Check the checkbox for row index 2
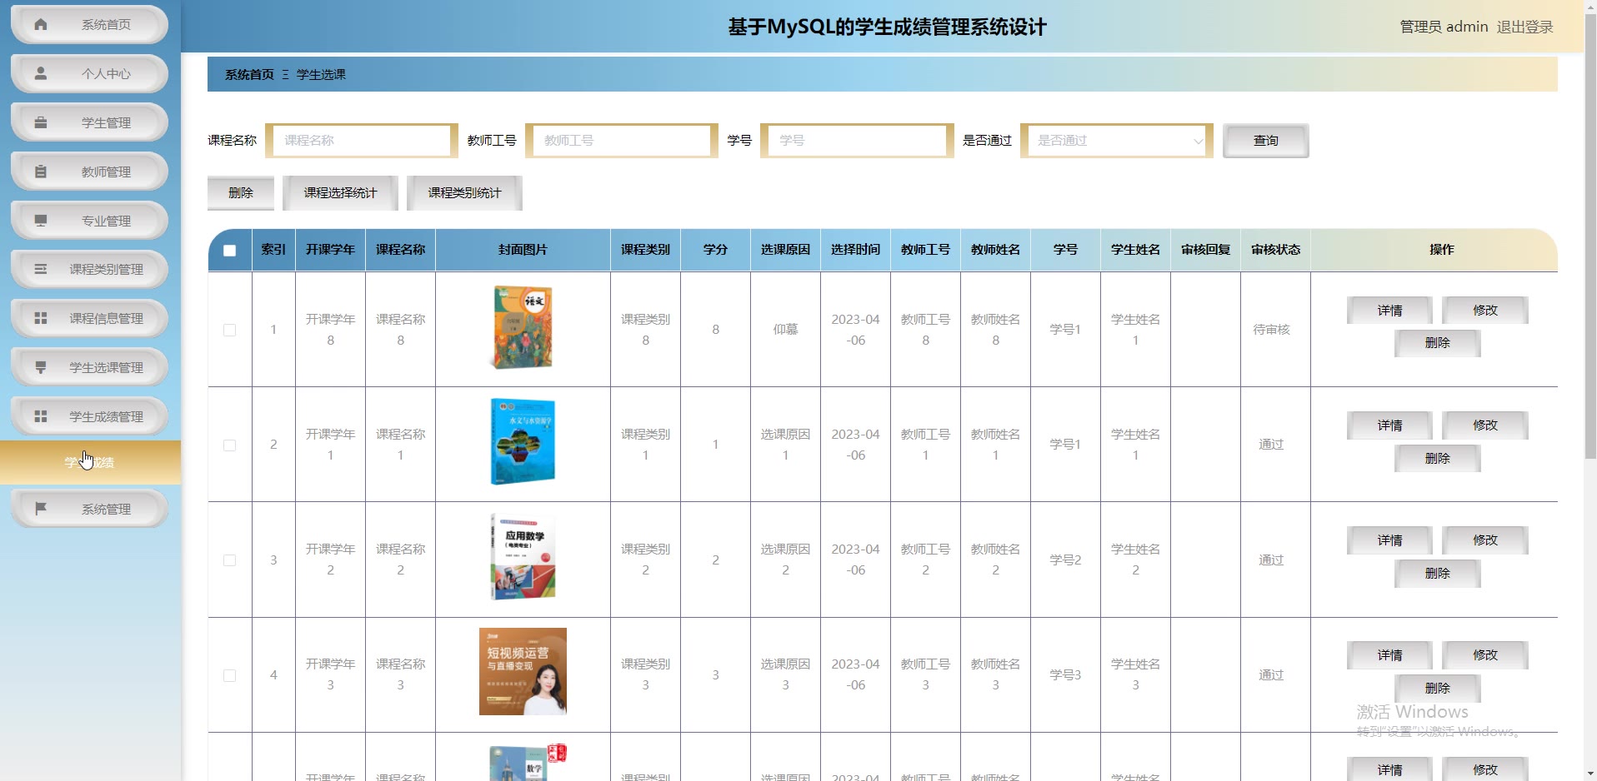The height and width of the screenshot is (781, 1597). [229, 445]
